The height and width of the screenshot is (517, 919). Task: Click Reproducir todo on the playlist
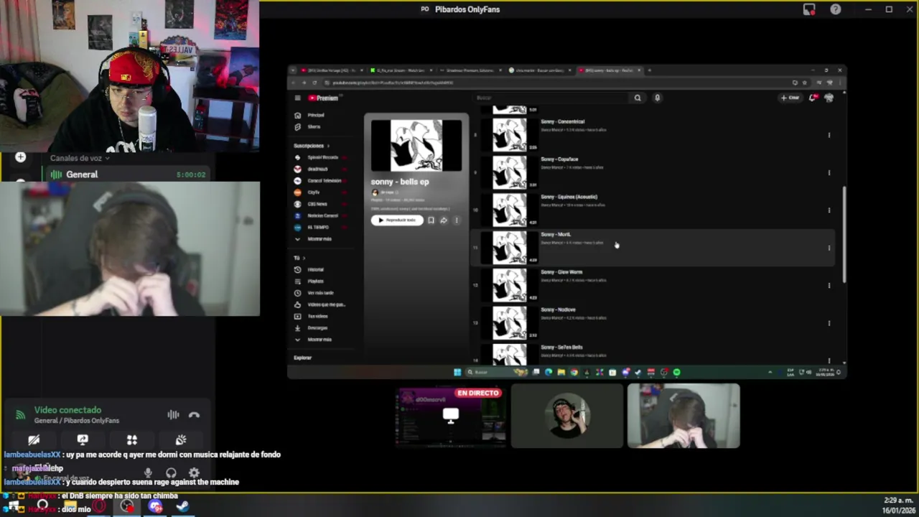(x=397, y=220)
